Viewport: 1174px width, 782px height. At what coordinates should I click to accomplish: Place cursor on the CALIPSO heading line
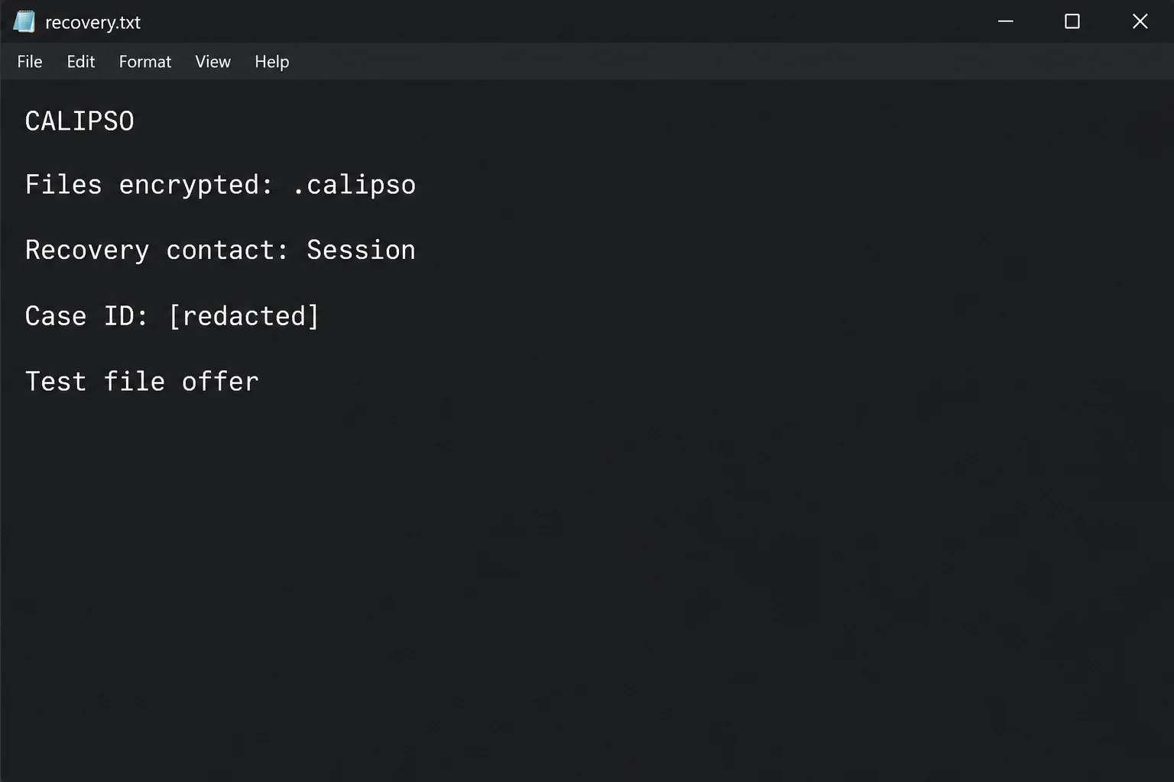pos(79,121)
